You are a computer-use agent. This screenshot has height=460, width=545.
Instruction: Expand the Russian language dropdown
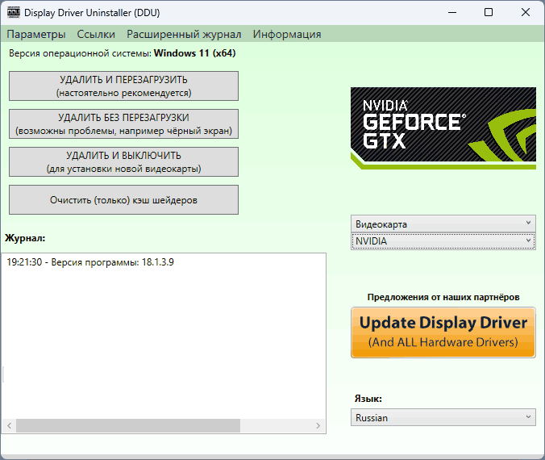443,417
